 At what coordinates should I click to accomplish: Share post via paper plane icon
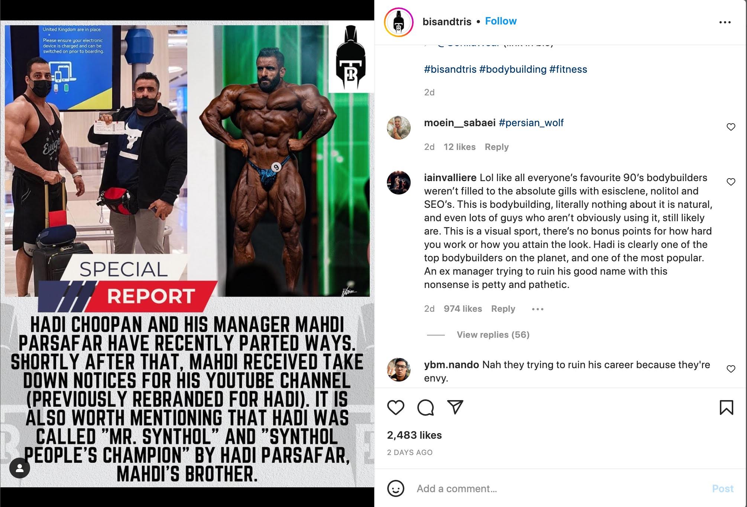point(455,407)
